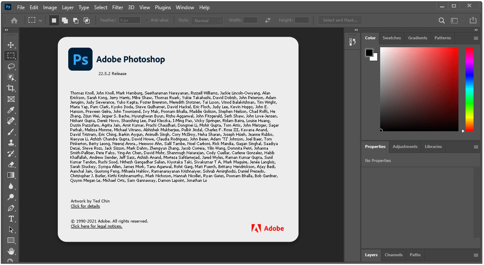This screenshot has height=265, width=484.
Task: Select the Horizontal Type tool
Action: pos(11,219)
